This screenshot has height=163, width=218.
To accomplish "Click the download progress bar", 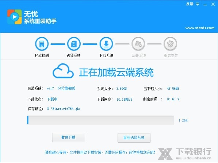I will pos(100,120).
